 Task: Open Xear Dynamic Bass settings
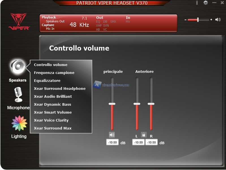[52, 104]
